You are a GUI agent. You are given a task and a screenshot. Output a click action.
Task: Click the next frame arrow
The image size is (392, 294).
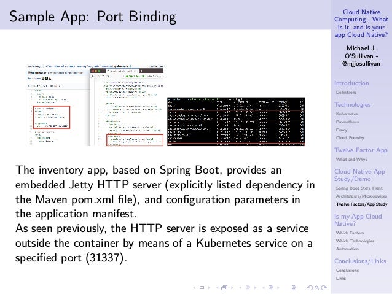[x=232, y=288]
